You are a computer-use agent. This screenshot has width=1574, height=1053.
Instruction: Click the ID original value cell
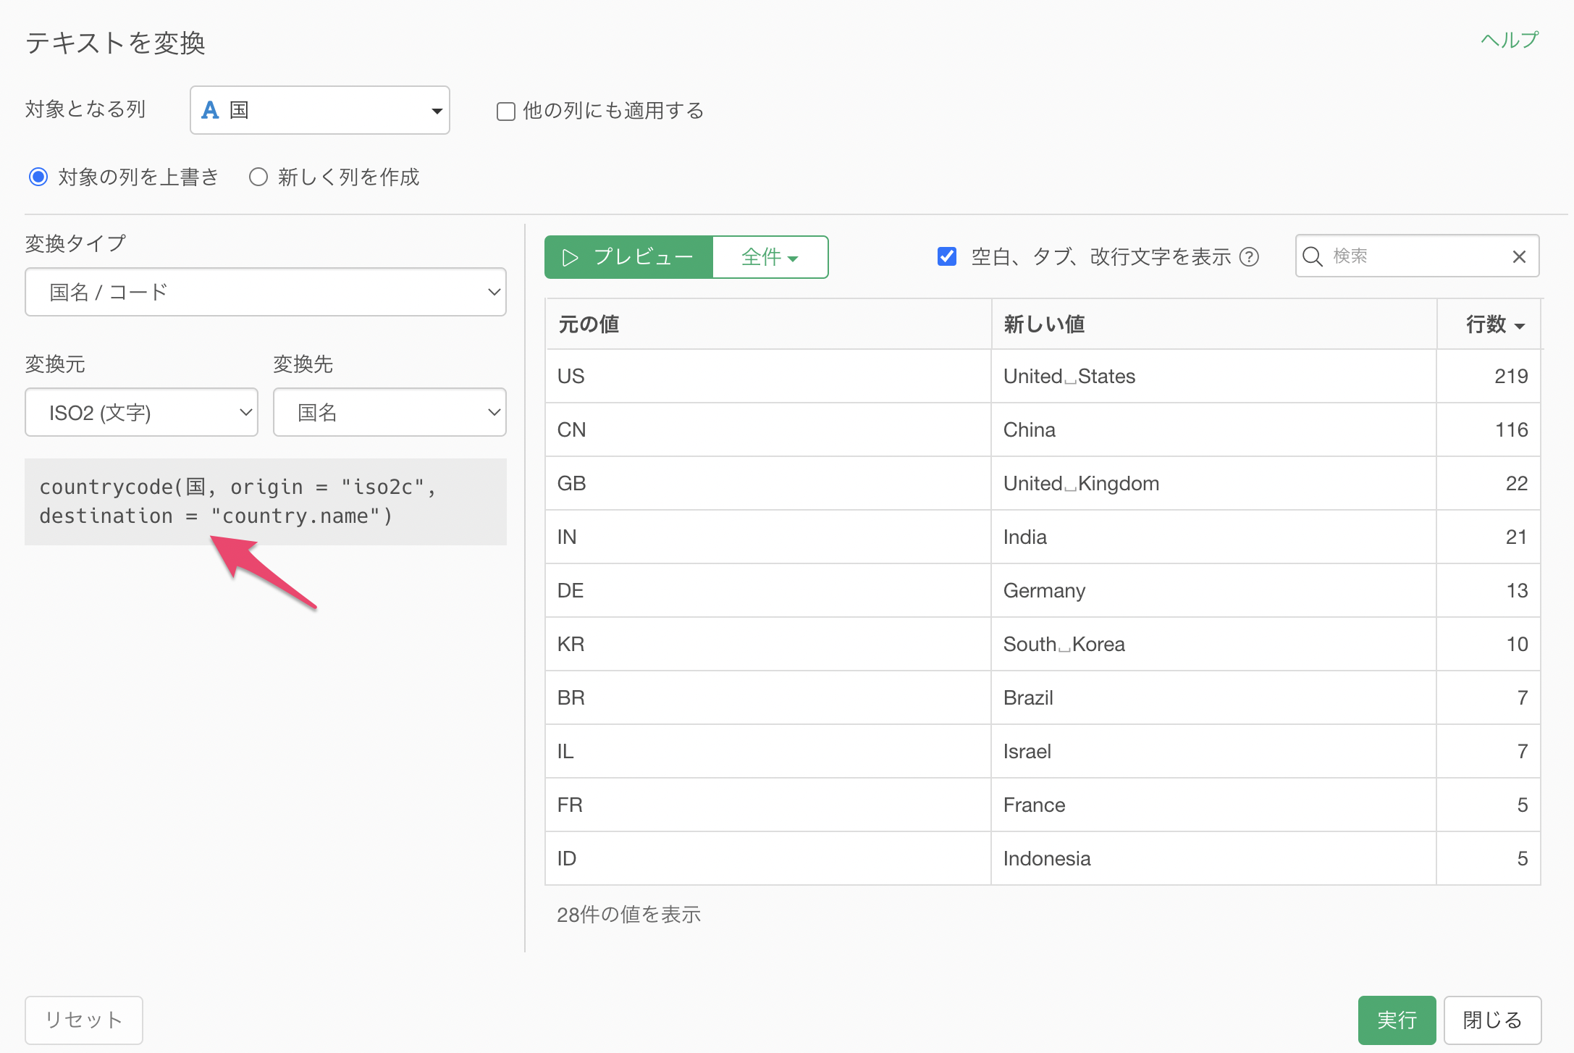(x=768, y=858)
